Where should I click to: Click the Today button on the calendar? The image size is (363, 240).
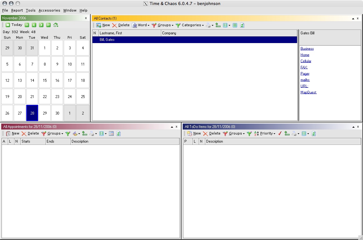pyautogui.click(x=14, y=25)
